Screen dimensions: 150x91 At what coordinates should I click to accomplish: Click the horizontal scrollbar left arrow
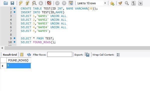click(x=2, y=48)
